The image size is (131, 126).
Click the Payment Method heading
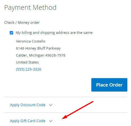point(30,8)
